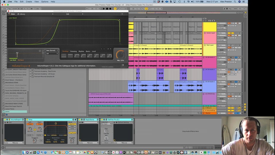Image resolution: width=275 pixels, height=155 pixels.
Task: Toggle Ping Pong in Delay
Action: (x=72, y=133)
